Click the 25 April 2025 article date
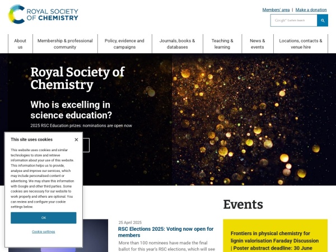Viewport: 336px width, 252px height. 130,222
